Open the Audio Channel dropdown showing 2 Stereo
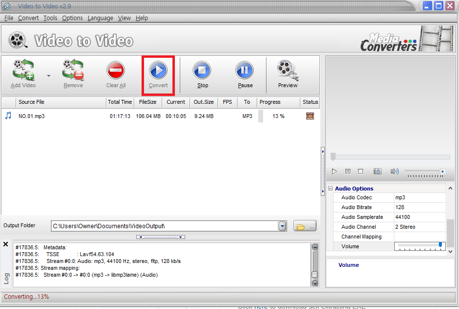The image size is (459, 309). [x=420, y=227]
